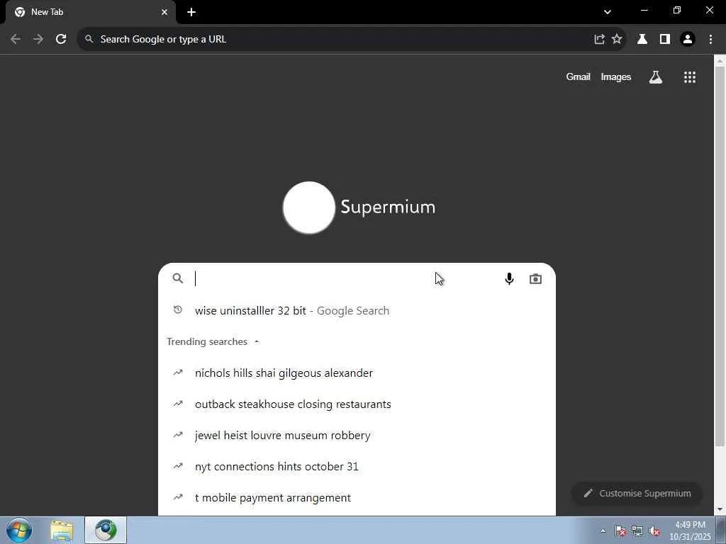Viewport: 726px width, 544px height.
Task: Start voice search with microphone icon
Action: coord(509,278)
